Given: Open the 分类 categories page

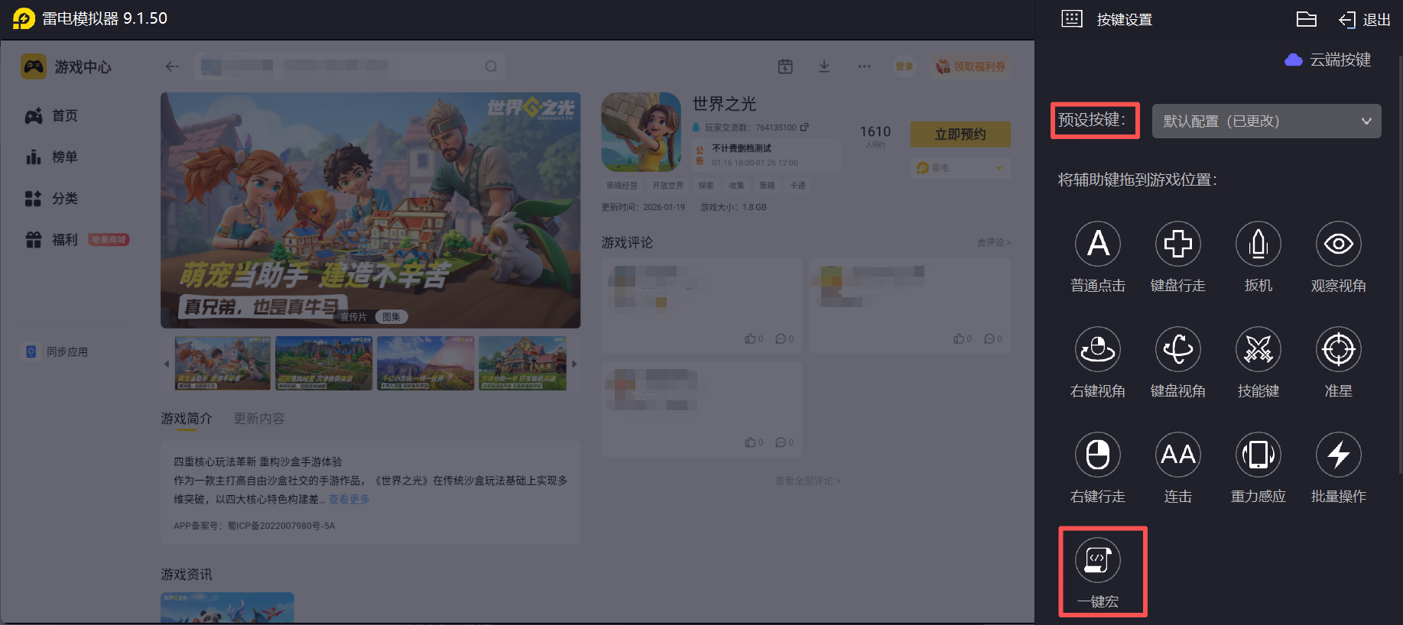Looking at the screenshot, I should tap(51, 198).
